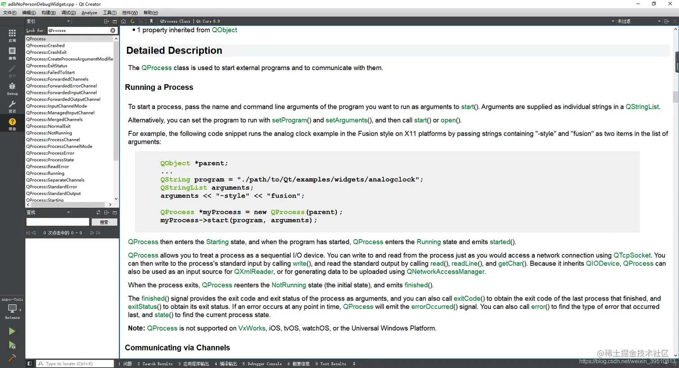Click the help page vertical scrollbar thumb
Screen dimensions: 679x368
(675, 97)
